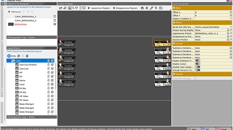Select the eyedropper icon in preview toolbar
This screenshot has width=233, height=130.
coord(151,8)
